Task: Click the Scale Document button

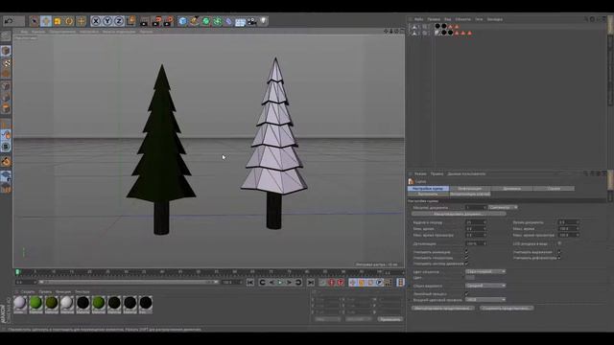Action: [x=459, y=214]
